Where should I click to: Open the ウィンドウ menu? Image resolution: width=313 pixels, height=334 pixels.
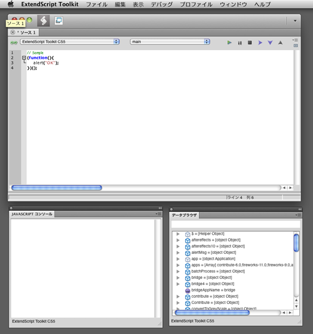[233, 4]
